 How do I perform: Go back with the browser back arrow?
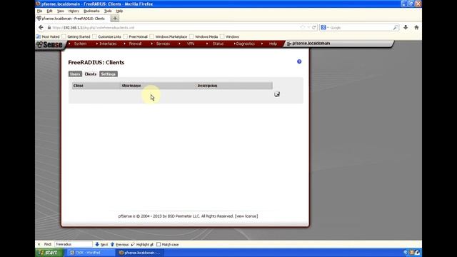41,27
